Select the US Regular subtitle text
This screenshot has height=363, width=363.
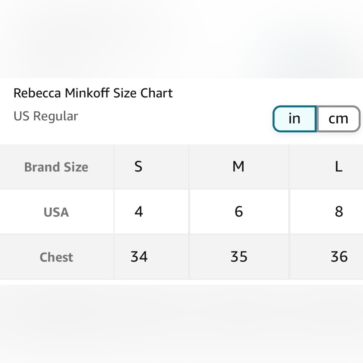point(46,117)
